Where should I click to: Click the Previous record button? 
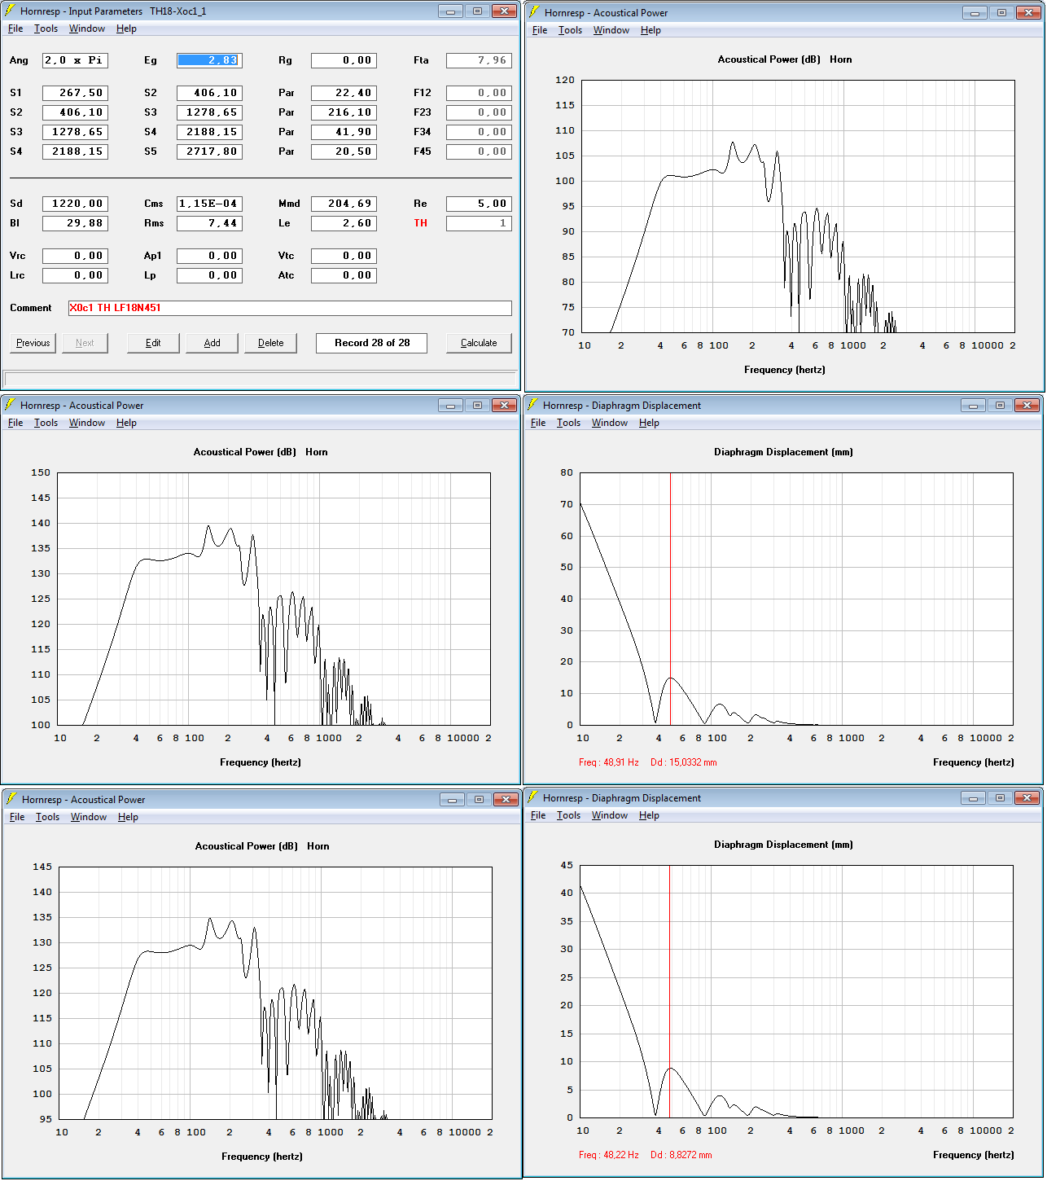click(33, 343)
